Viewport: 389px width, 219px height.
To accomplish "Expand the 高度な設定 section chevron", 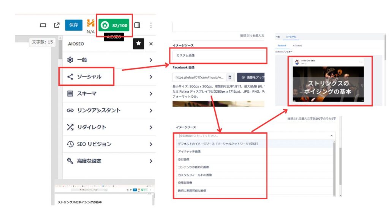I will [x=151, y=161].
